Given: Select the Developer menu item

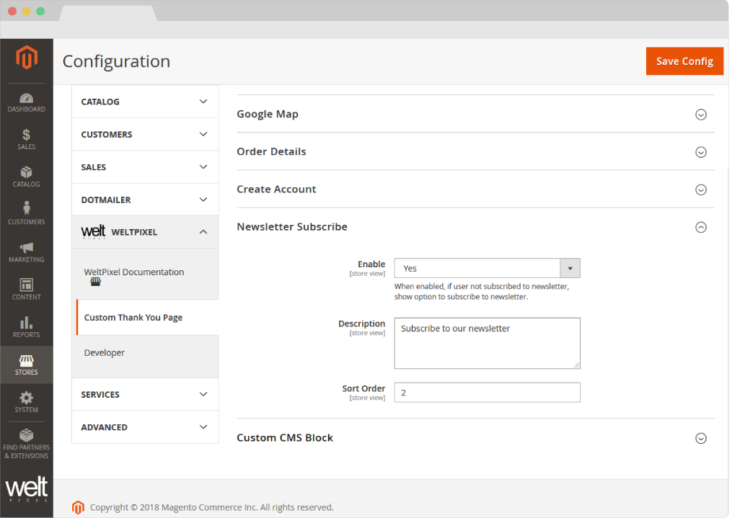Looking at the screenshot, I should point(104,353).
